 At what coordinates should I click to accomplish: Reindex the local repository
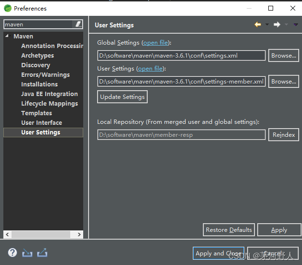(284, 135)
